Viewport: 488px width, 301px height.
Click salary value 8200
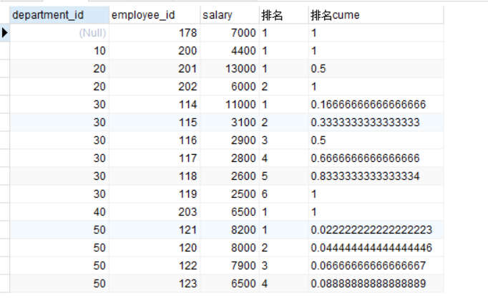pyautogui.click(x=230, y=230)
